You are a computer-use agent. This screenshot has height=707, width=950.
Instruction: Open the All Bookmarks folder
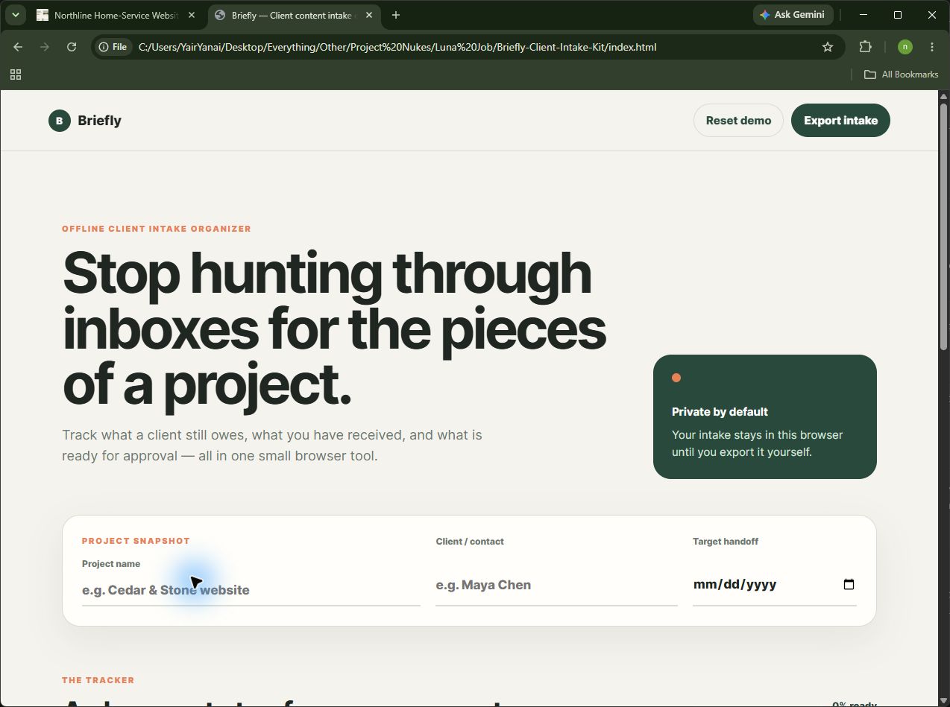(x=901, y=74)
